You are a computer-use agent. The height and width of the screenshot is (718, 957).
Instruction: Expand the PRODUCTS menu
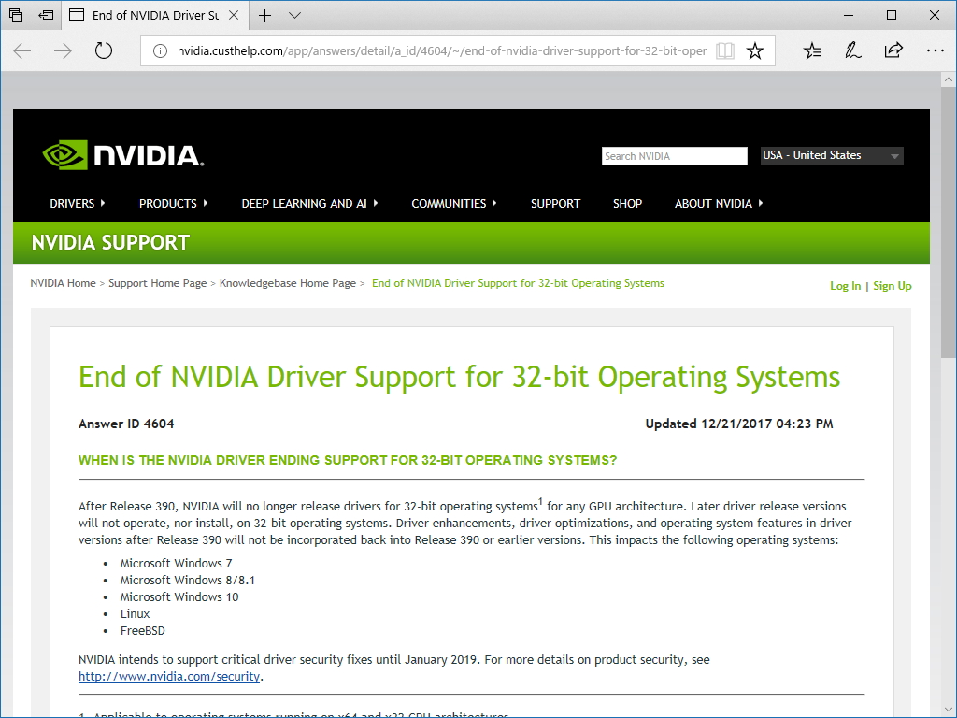(x=173, y=203)
